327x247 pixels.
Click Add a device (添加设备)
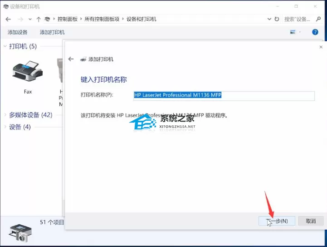(x=18, y=32)
